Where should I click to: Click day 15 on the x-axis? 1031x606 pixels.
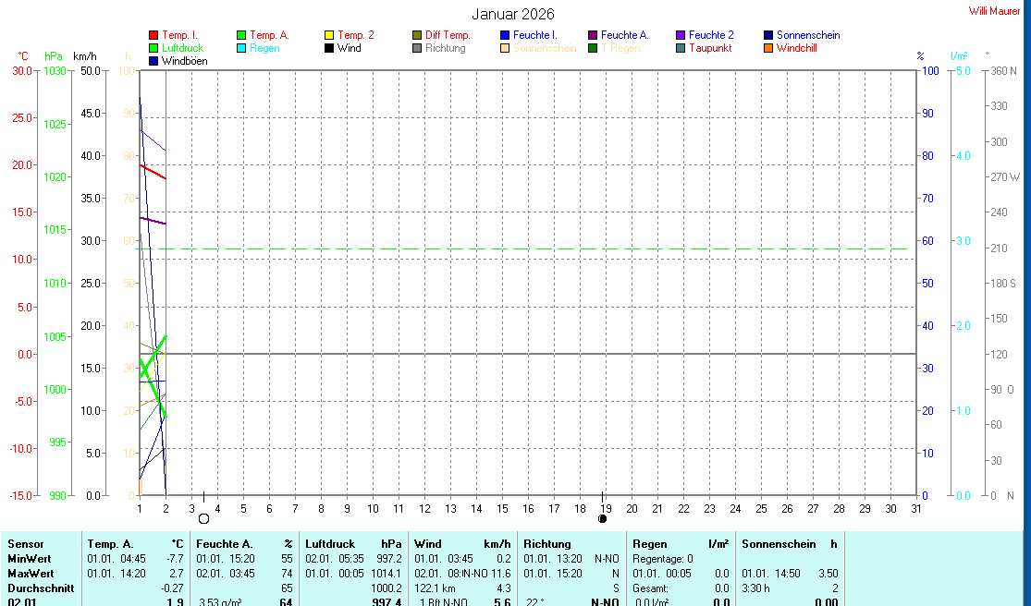502,508
